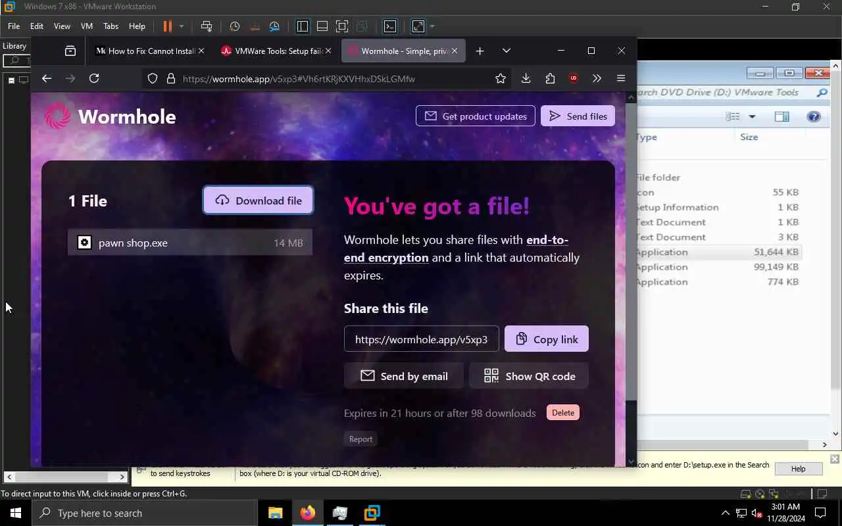Click the Download file button
The width and height of the screenshot is (842, 526).
pyautogui.click(x=258, y=201)
